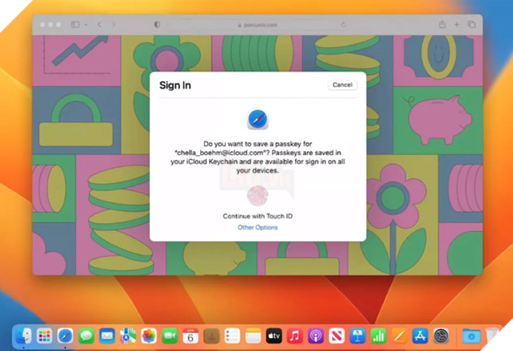Open Finder from the dock
The width and height of the screenshot is (513, 351).
tap(24, 336)
